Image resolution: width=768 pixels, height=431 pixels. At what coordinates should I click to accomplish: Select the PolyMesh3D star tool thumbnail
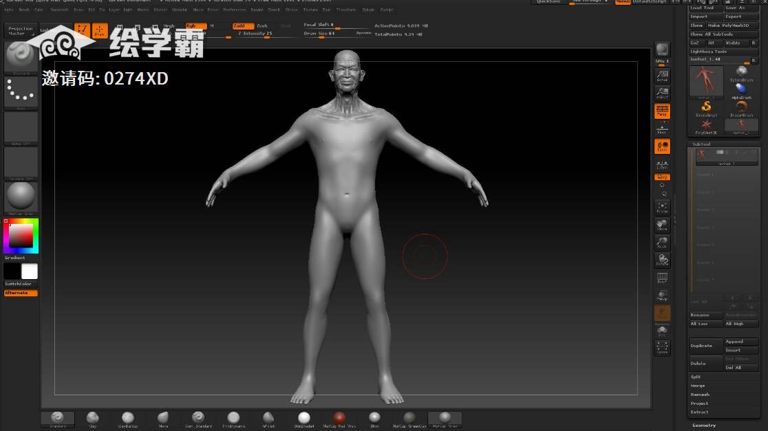[706, 126]
